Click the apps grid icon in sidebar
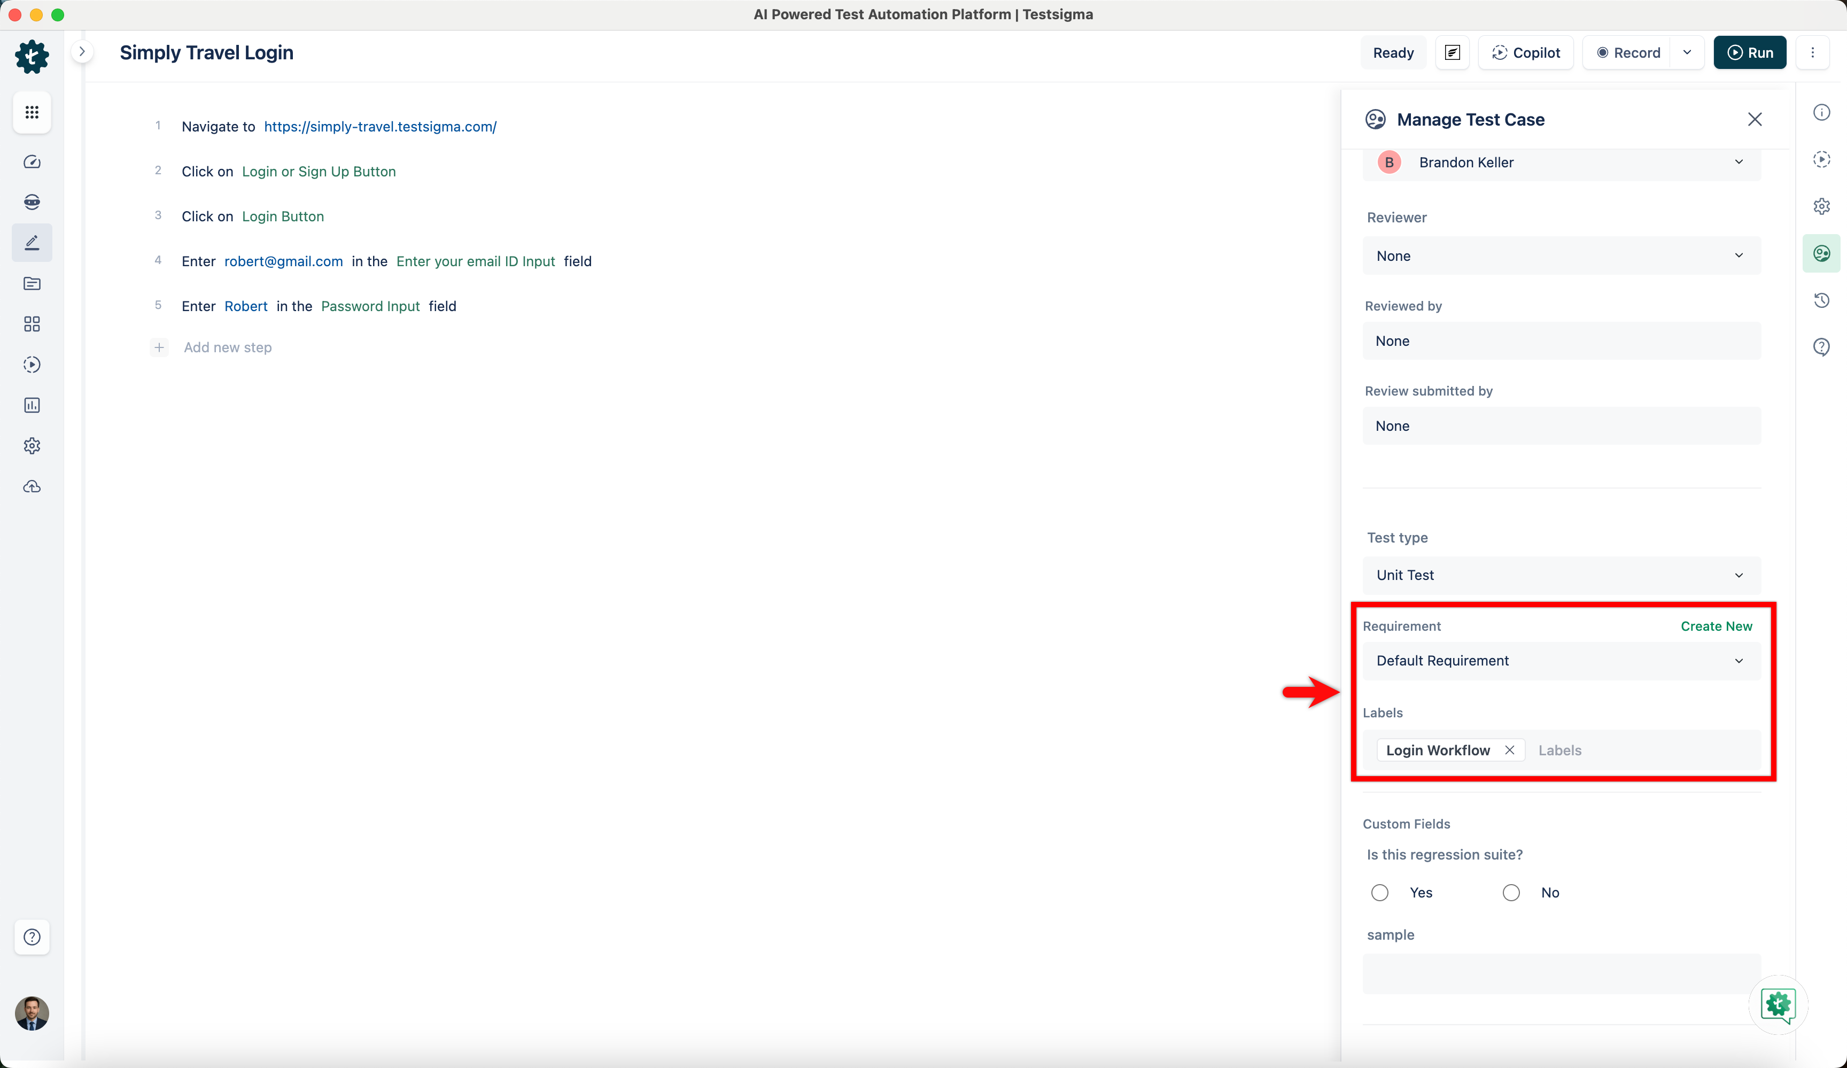 [x=32, y=112]
